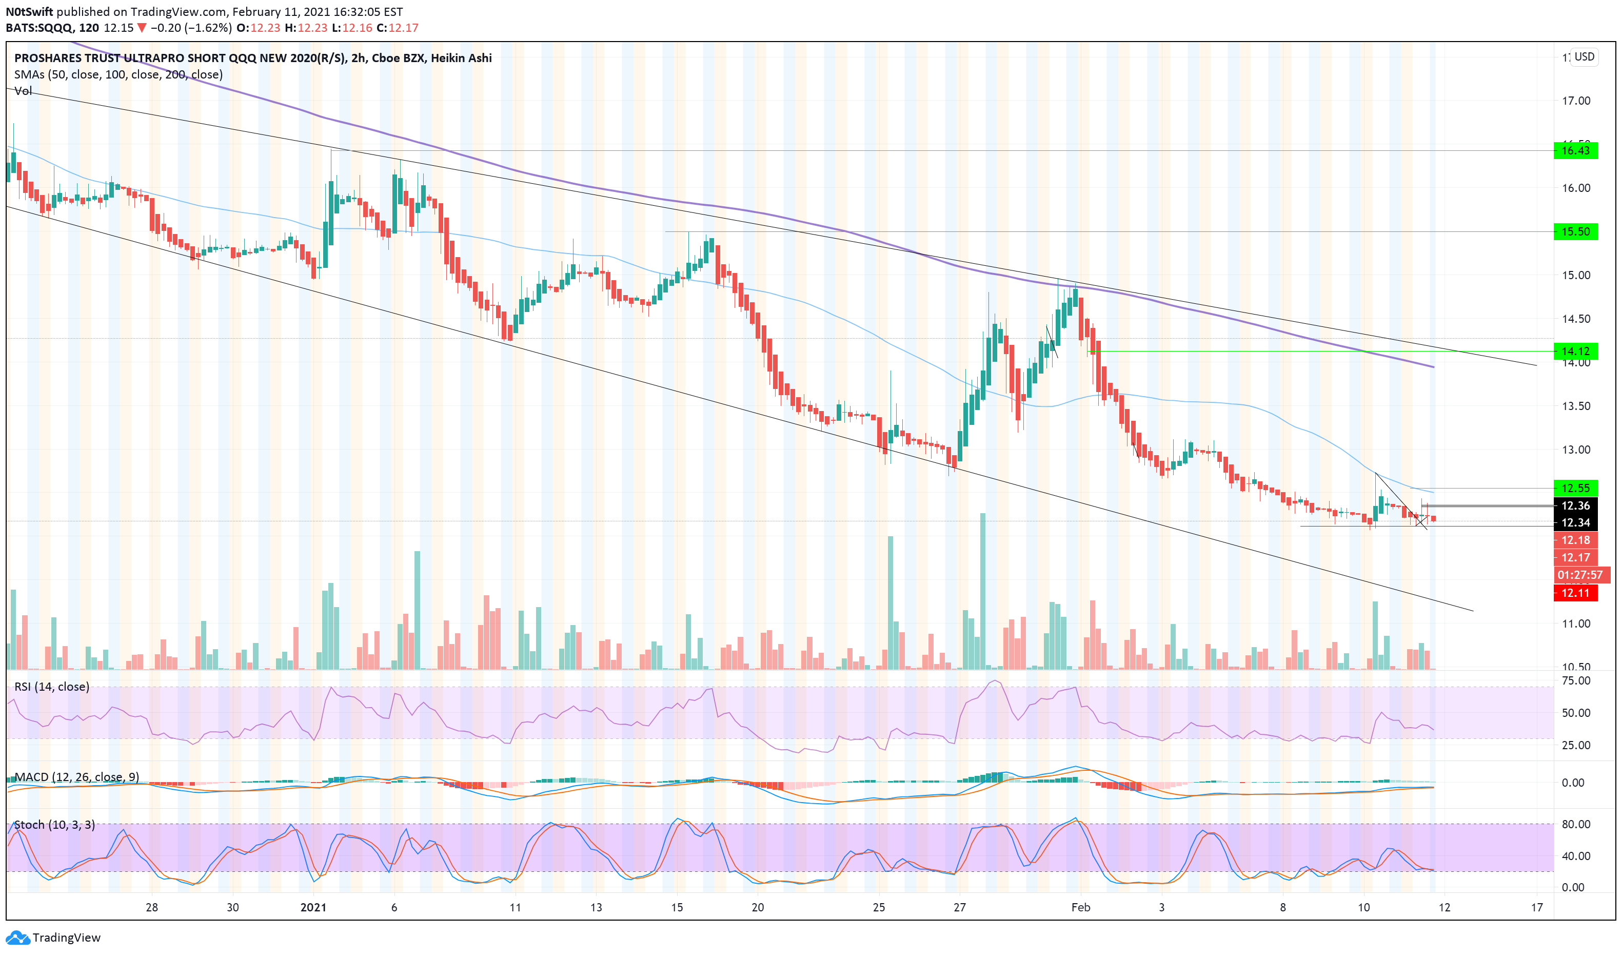Click the 12.17 current price label
Screen dimensions: 1622x955
pos(1575,558)
